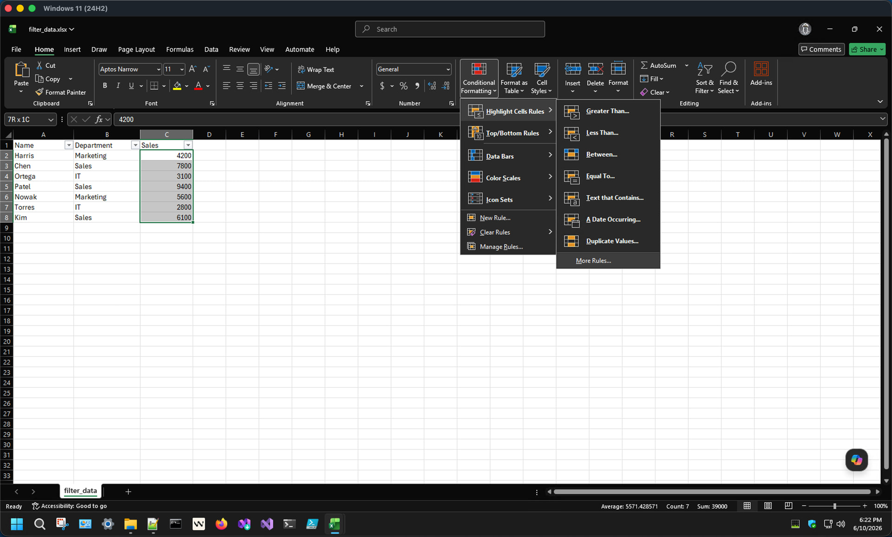Open Format as Table gallery
Image resolution: width=892 pixels, height=537 pixels.
point(514,78)
